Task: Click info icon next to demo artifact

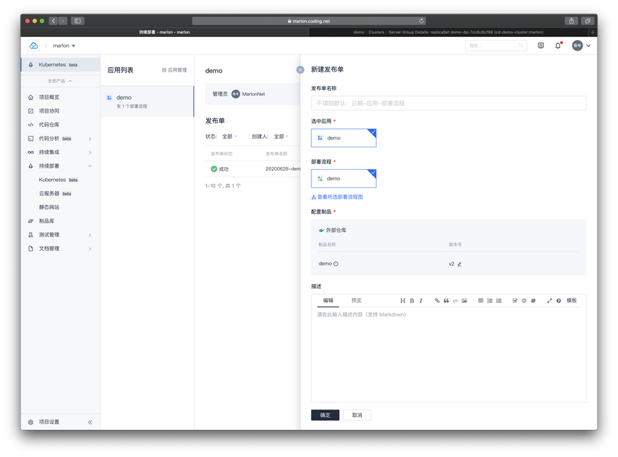Action: coord(335,264)
